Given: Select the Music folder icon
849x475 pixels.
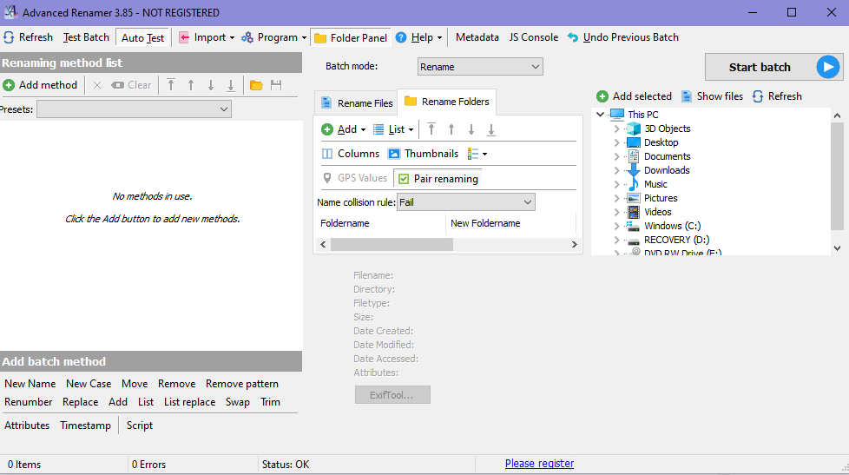Looking at the screenshot, I should point(633,184).
